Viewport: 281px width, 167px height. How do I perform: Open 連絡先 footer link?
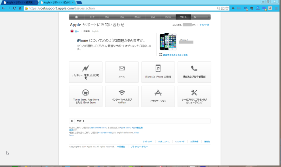coord(207,142)
